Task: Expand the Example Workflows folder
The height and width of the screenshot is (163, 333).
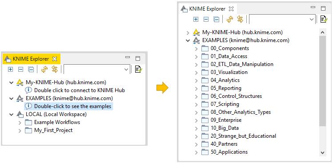Action: point(20,123)
